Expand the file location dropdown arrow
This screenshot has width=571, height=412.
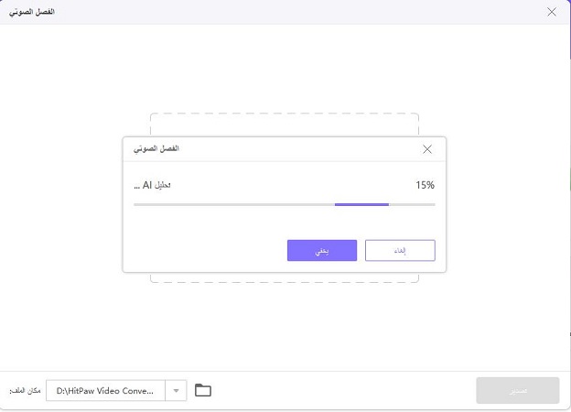[x=177, y=391]
